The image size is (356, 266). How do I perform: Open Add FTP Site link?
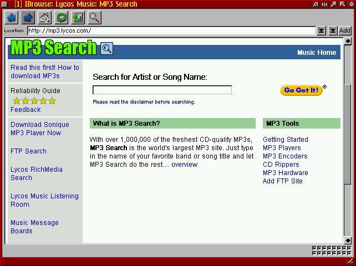(282, 181)
